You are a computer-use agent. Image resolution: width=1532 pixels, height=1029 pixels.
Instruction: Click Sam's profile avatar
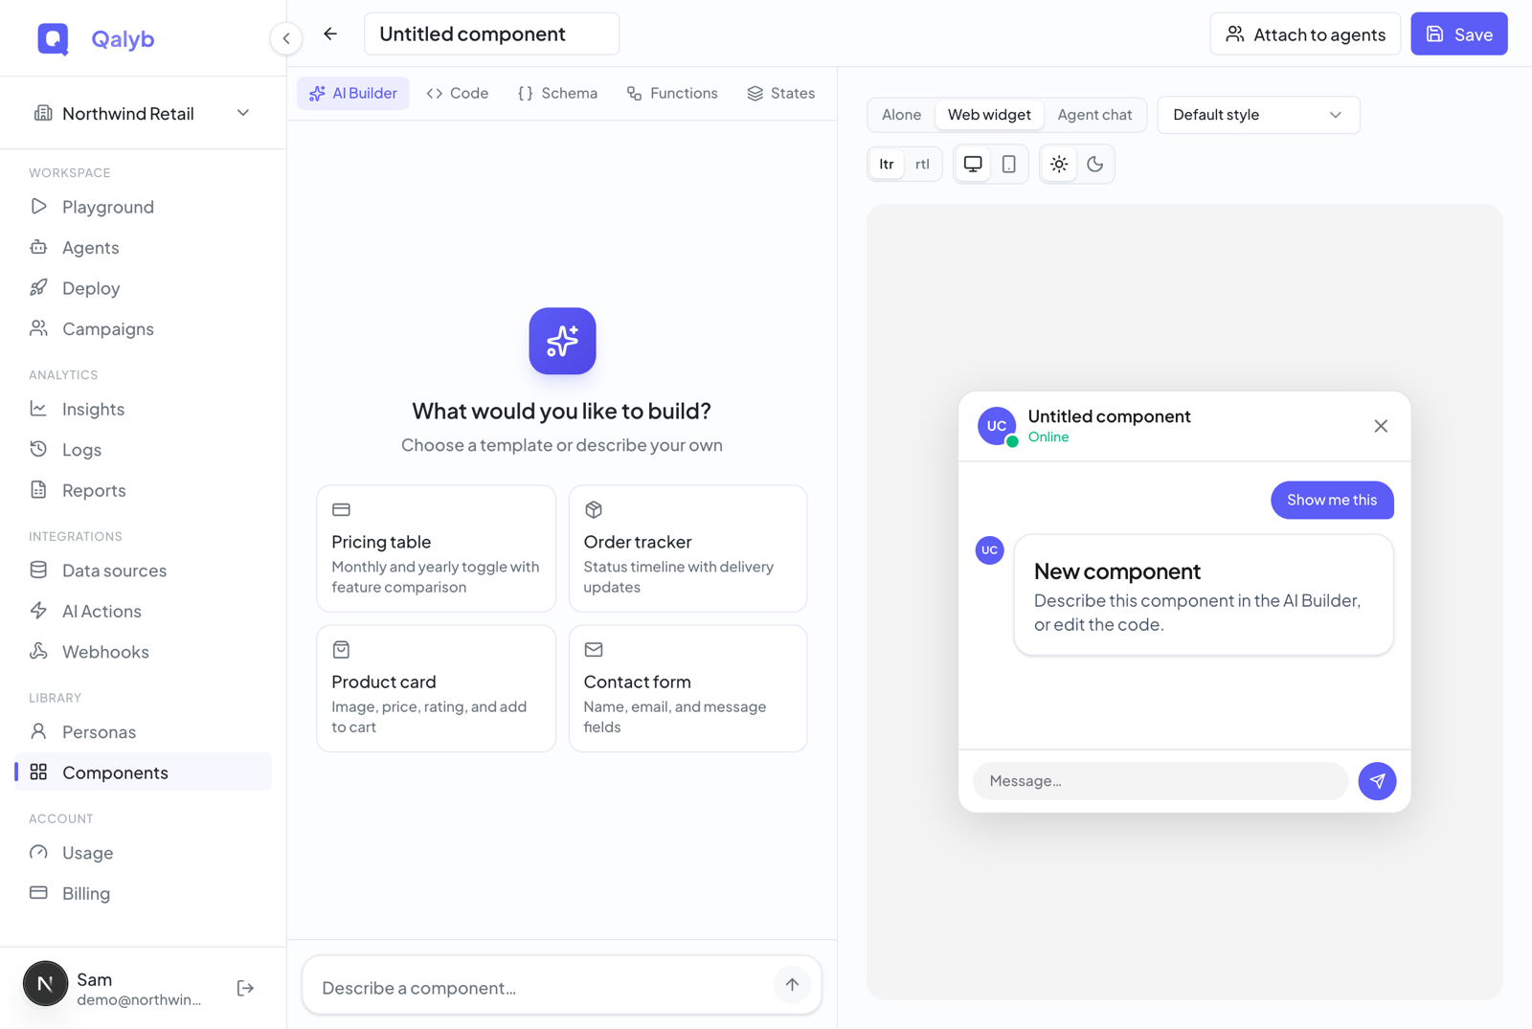point(45,984)
